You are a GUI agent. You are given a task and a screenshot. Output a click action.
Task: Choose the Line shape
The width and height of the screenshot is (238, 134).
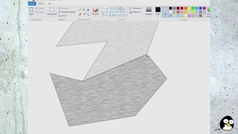pyautogui.click(x=103, y=9)
